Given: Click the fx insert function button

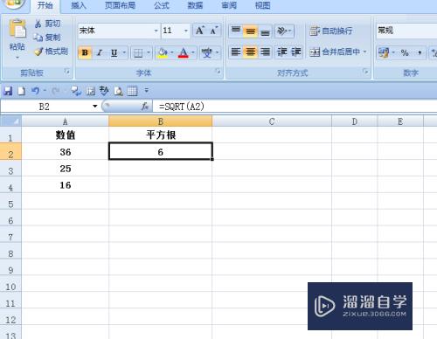Looking at the screenshot, I should (145, 107).
